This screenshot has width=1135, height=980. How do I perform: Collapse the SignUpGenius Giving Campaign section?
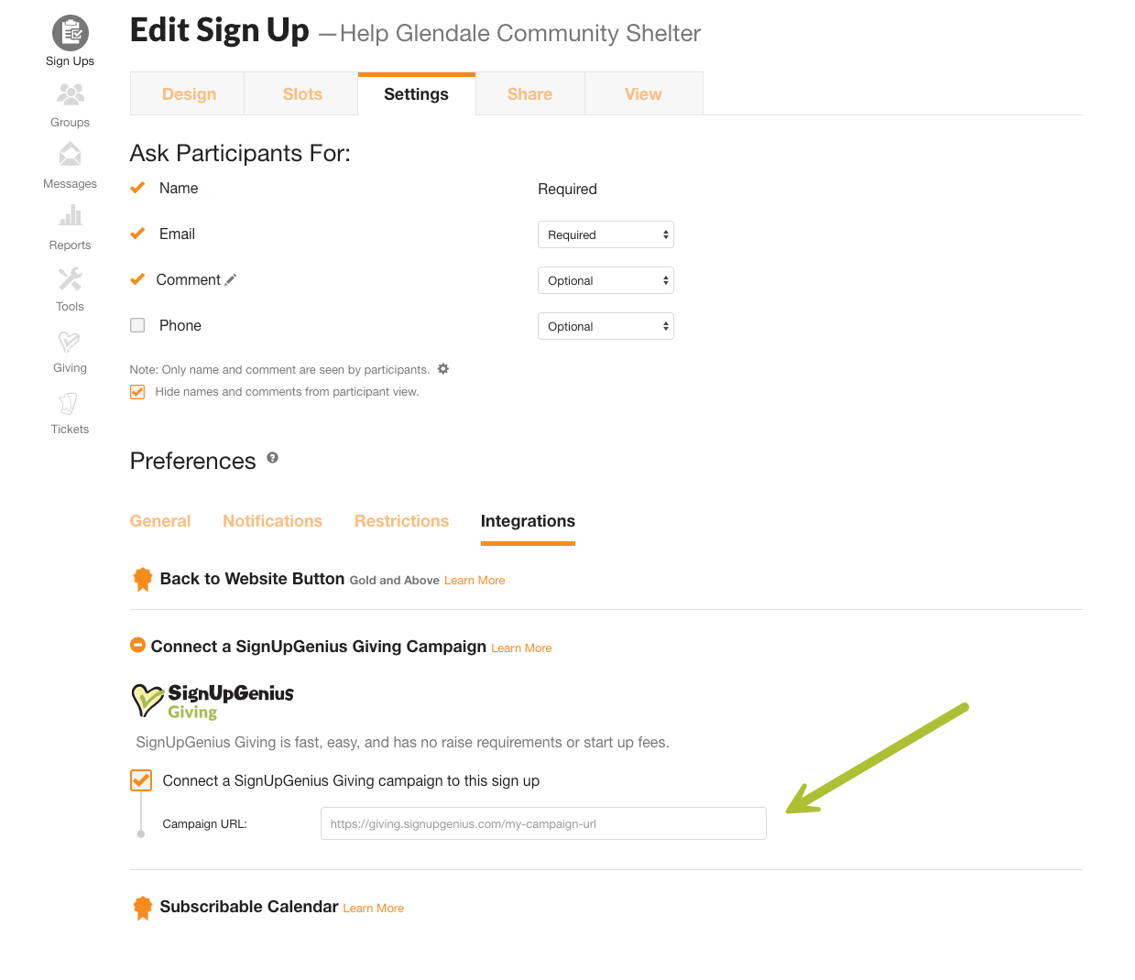tap(137, 645)
